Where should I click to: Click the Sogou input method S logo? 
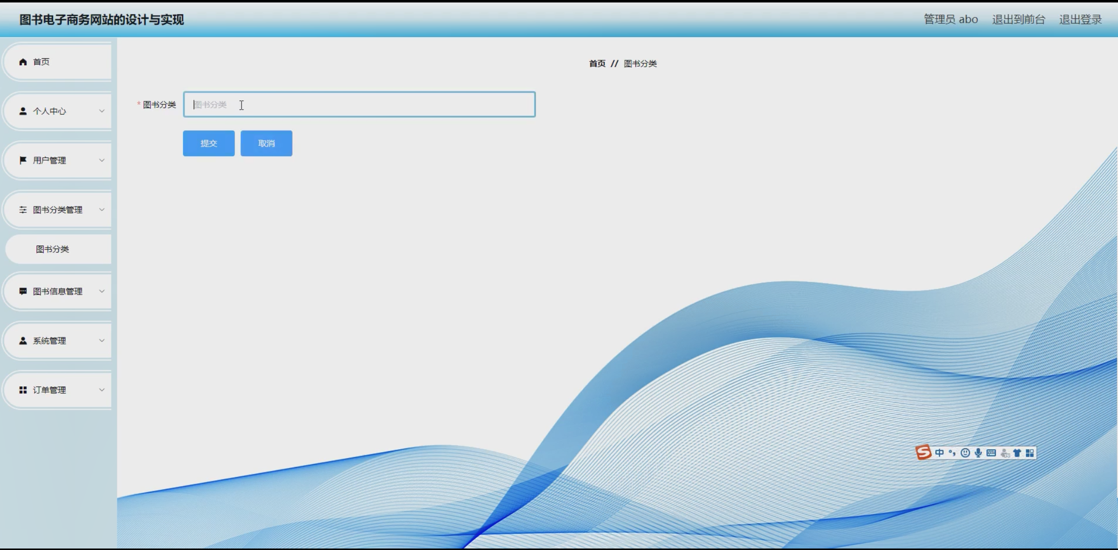924,452
